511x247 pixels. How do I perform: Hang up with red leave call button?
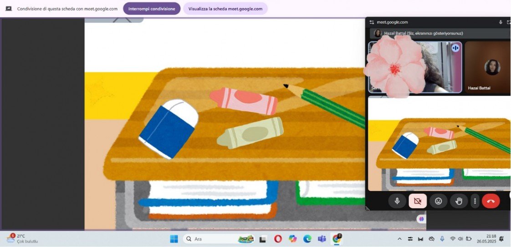click(491, 201)
